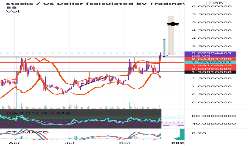Image resolution: width=248 pixels, height=146 pixels.
Task: Click the Apr label on time axis
Action: coord(14,143)
